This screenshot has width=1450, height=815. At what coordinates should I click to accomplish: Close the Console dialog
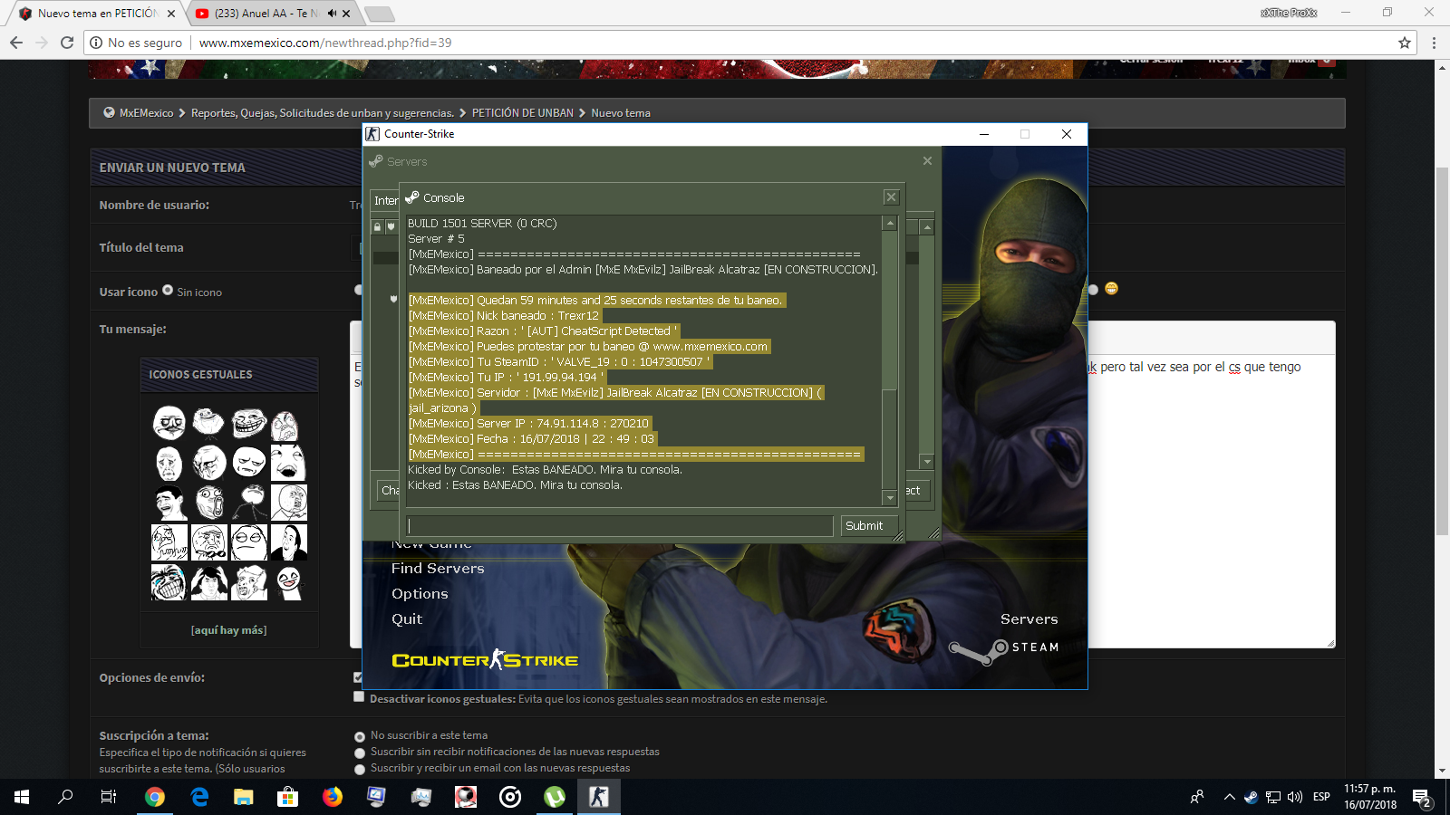click(x=891, y=197)
